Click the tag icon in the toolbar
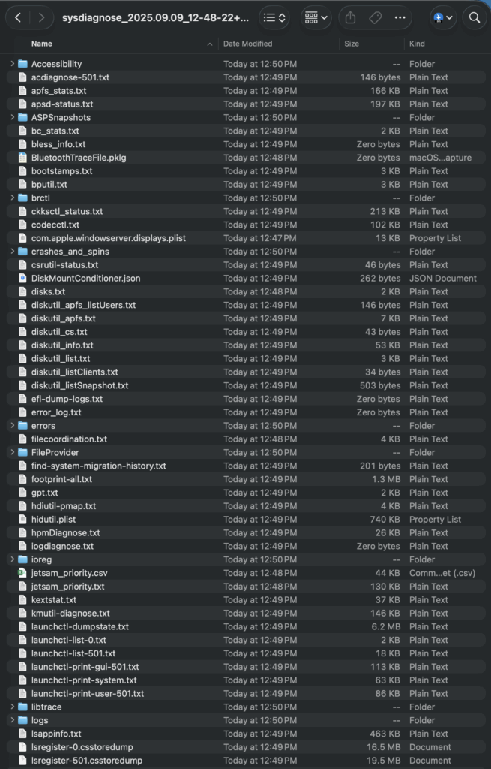Viewport: 491px width, 769px height. pyautogui.click(x=376, y=18)
